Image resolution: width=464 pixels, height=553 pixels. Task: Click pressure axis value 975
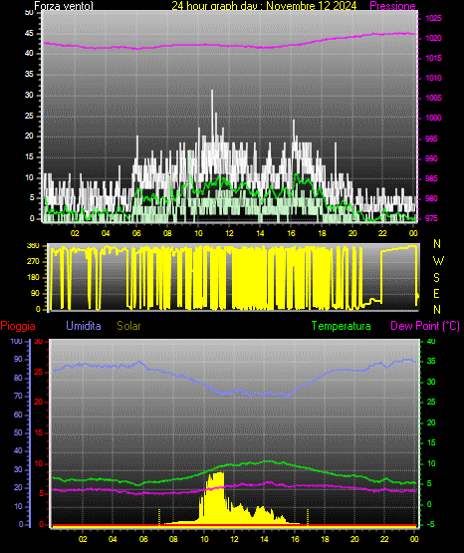[x=431, y=218]
